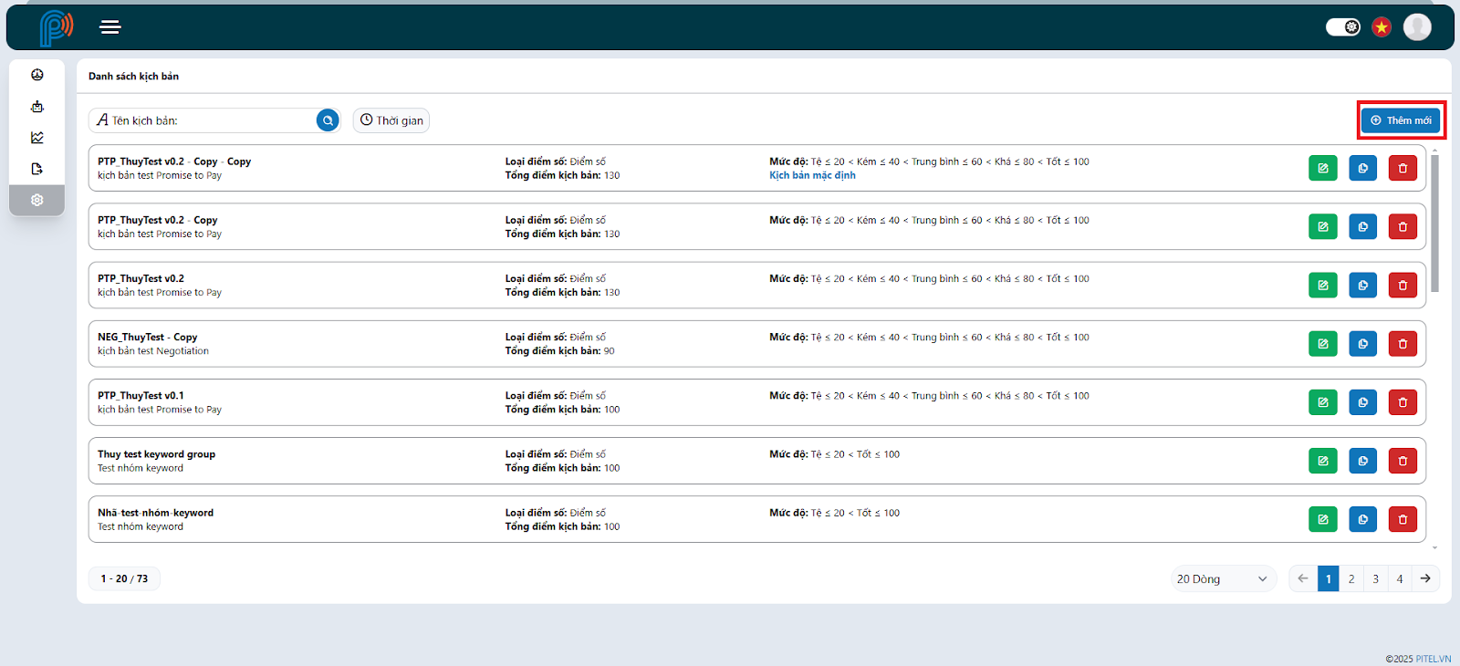Click the Thêm mới button
The width and height of the screenshot is (1460, 666).
(x=1401, y=120)
